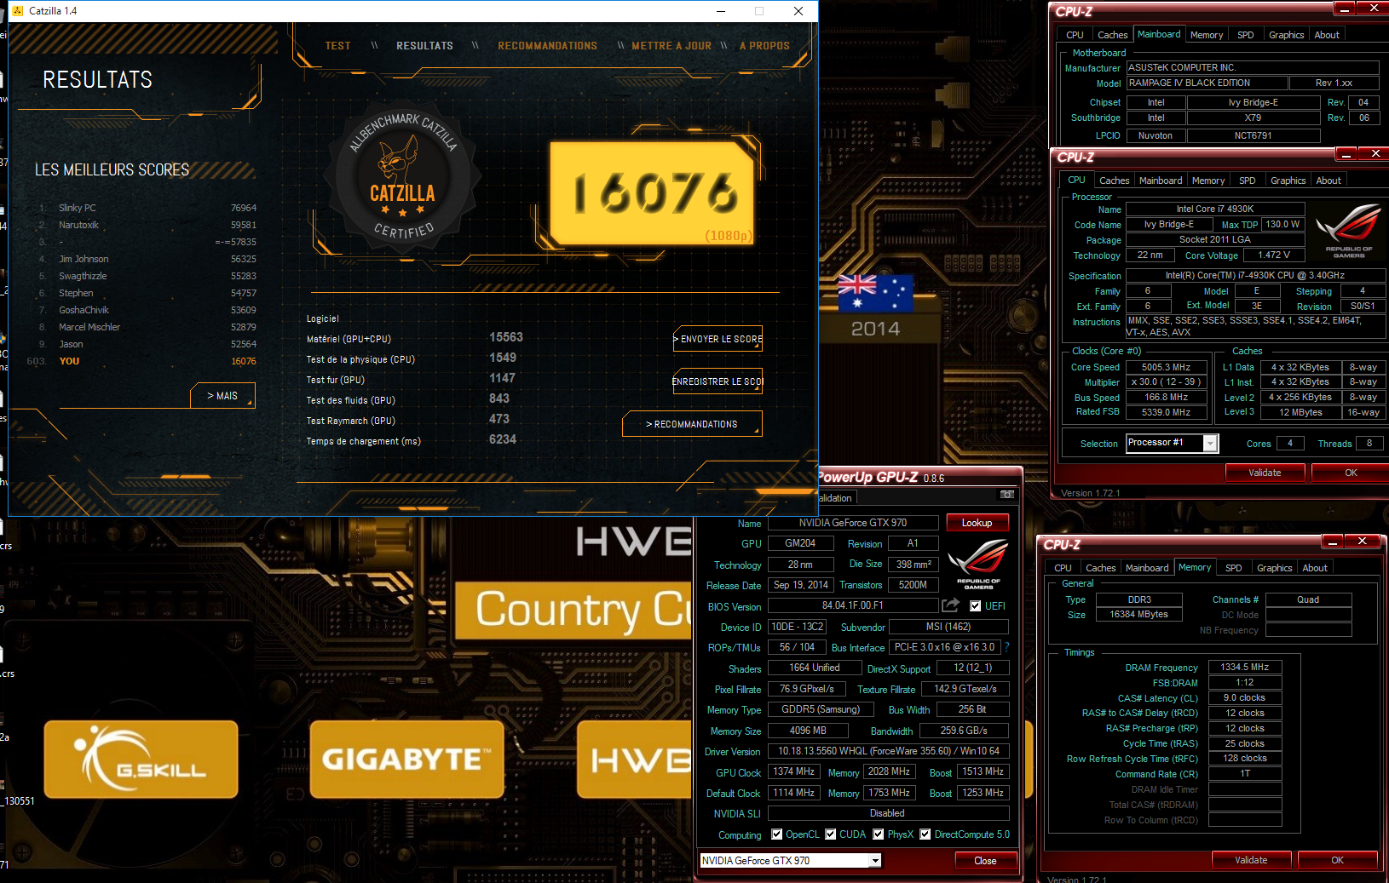Click the G.SKILL logo tile
The image size is (1389, 883).
click(141, 760)
